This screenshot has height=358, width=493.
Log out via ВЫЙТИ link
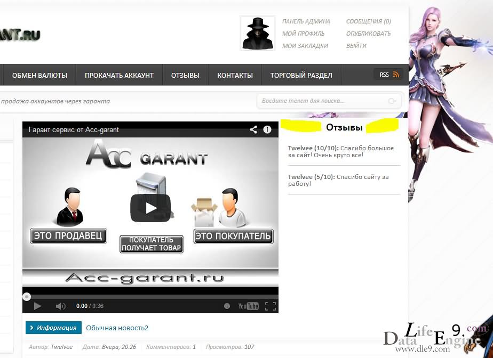356,46
